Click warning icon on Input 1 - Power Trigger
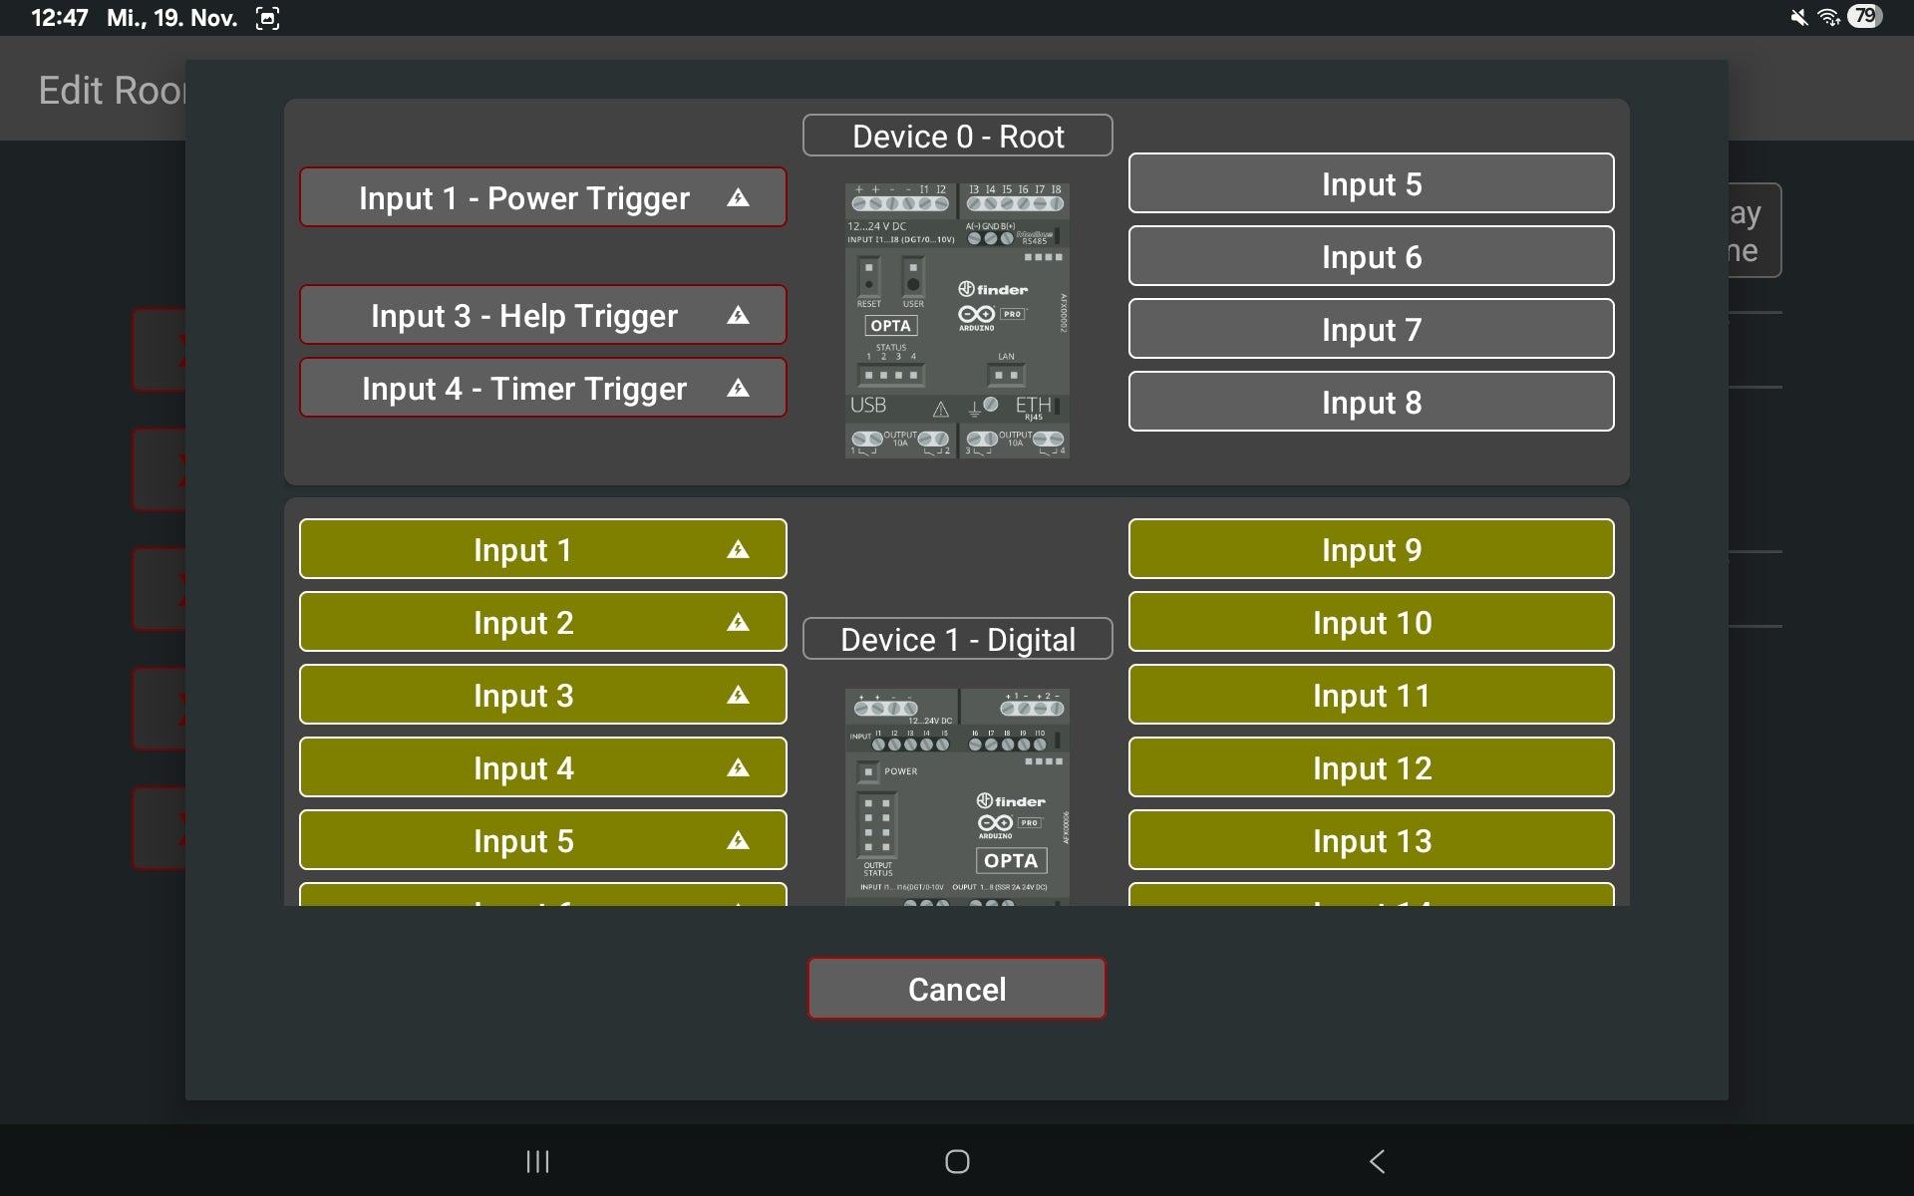The image size is (1914, 1196). tap(738, 197)
